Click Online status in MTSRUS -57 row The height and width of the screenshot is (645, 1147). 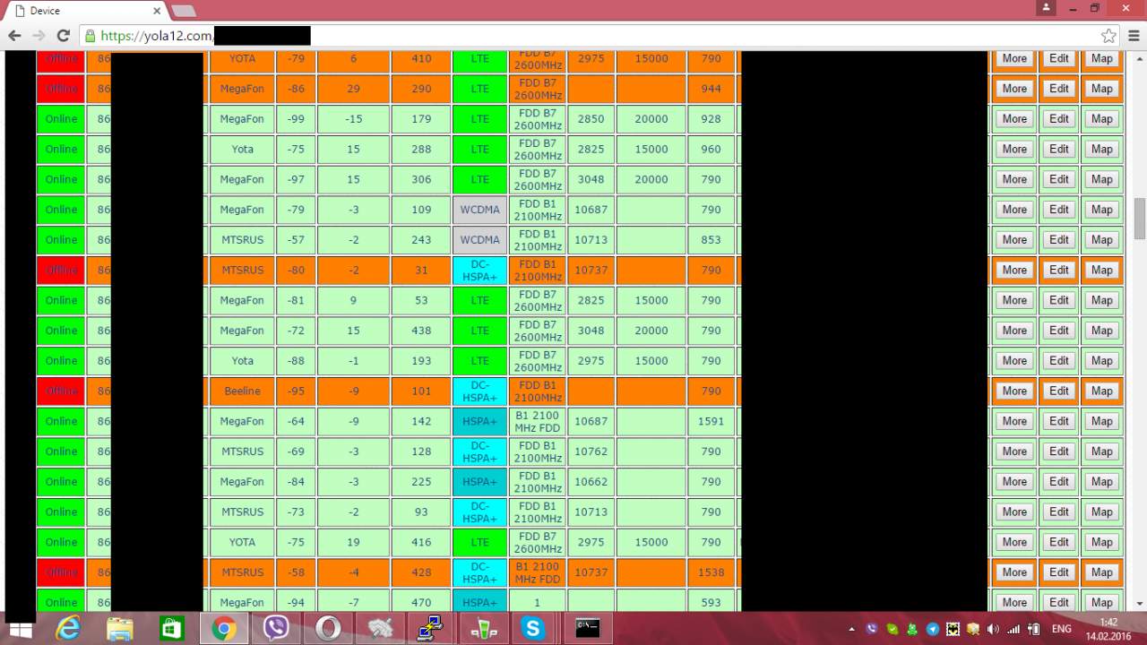61,240
